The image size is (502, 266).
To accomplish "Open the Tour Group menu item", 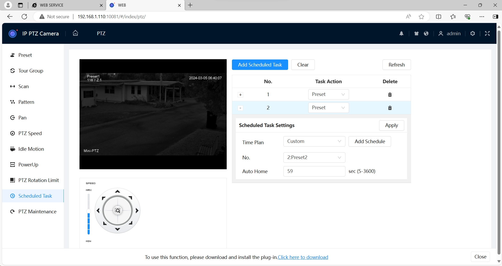I will [31, 71].
